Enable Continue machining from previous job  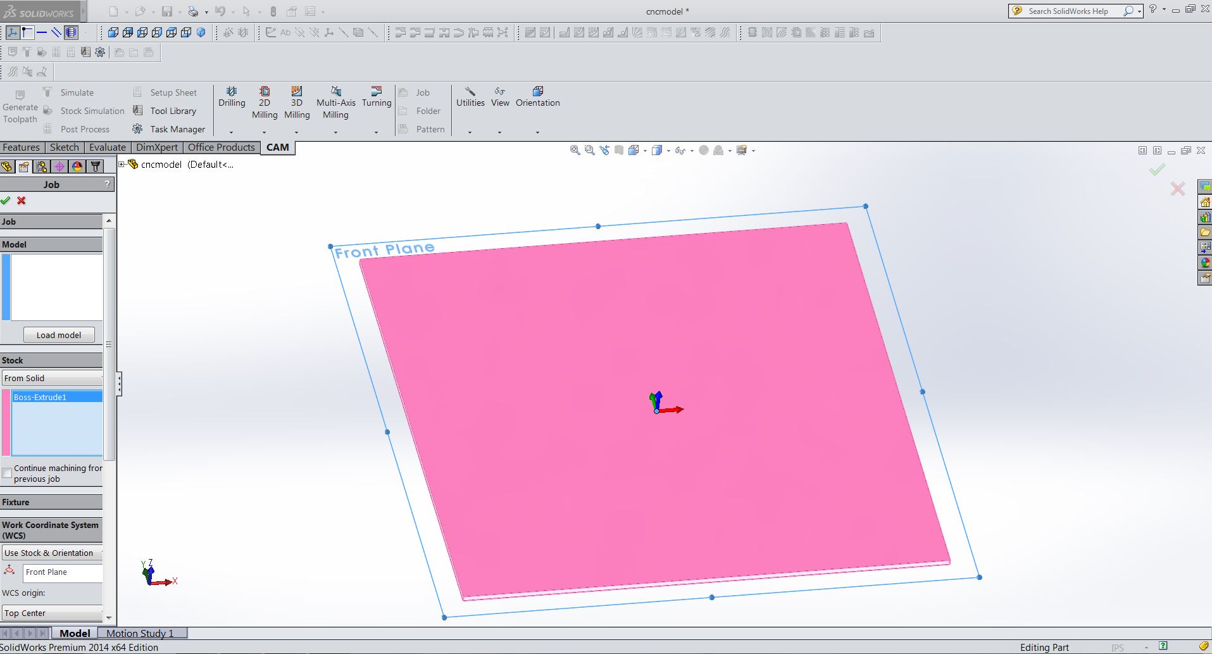[x=6, y=473]
